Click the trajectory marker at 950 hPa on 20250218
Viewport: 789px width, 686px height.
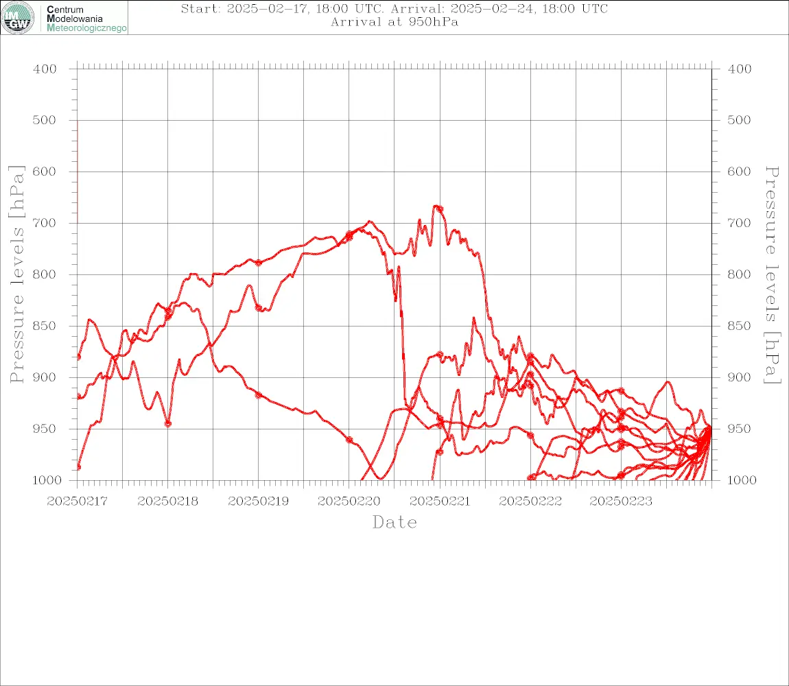[168, 424]
